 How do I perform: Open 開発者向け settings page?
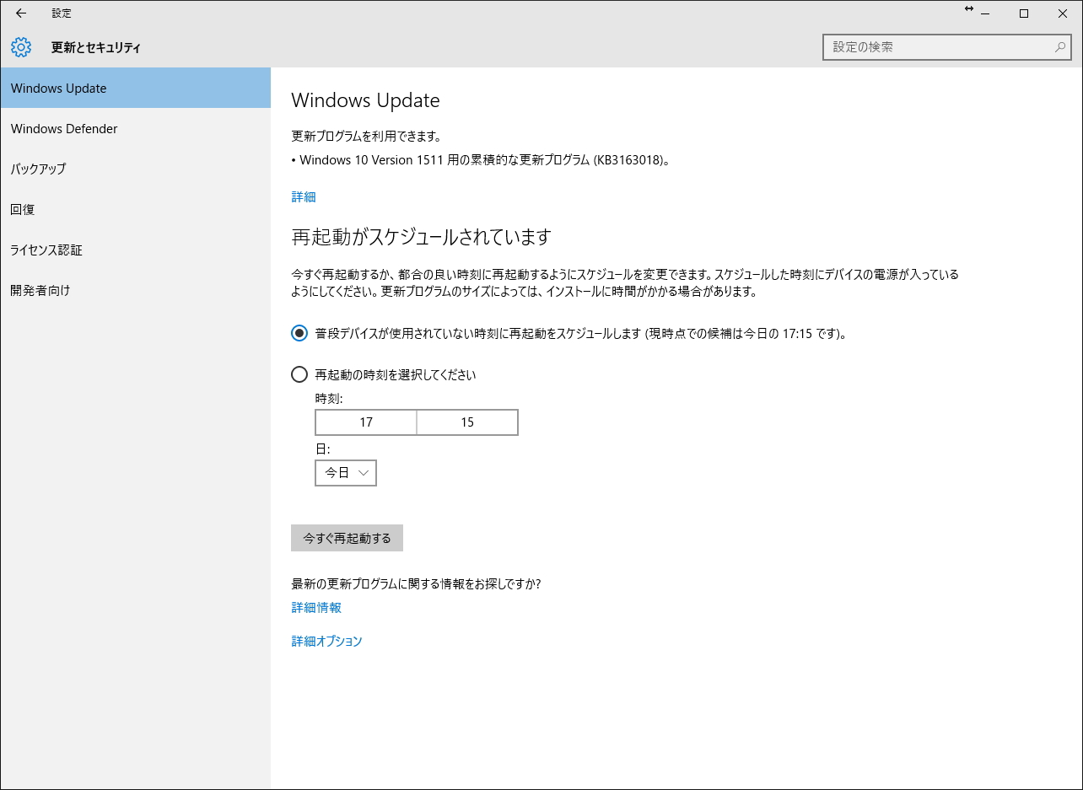click(x=135, y=290)
